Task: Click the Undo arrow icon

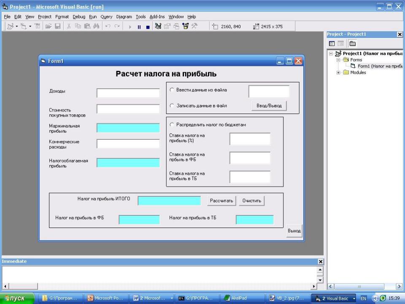Action: pos(108,26)
